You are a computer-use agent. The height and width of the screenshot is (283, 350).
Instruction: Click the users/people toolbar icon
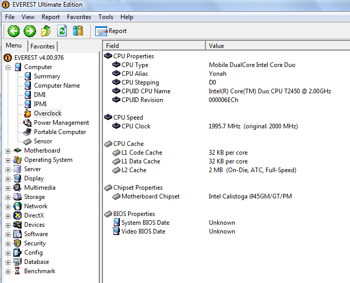click(x=78, y=31)
